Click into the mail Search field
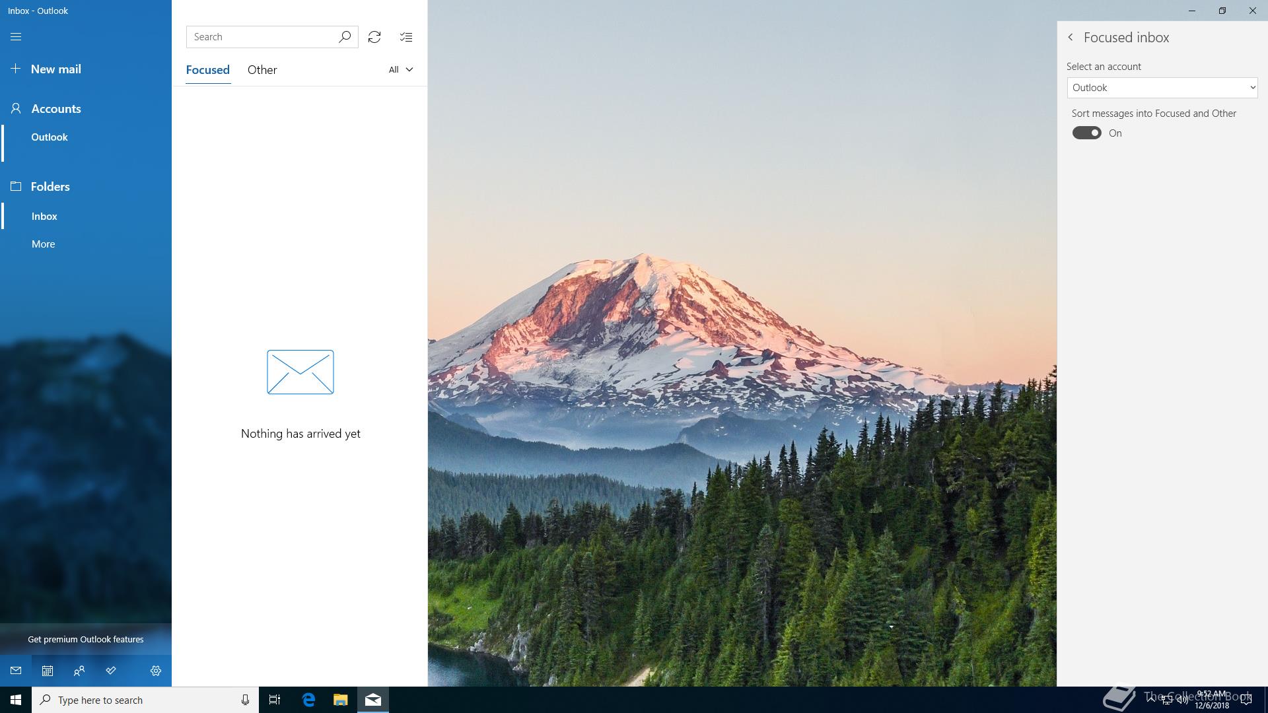Screen dimensions: 1268x713 click(263, 37)
